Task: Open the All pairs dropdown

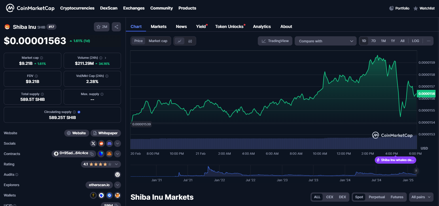Action: click(421, 197)
